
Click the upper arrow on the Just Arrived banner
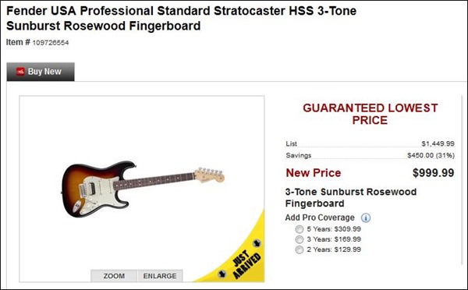point(257,243)
